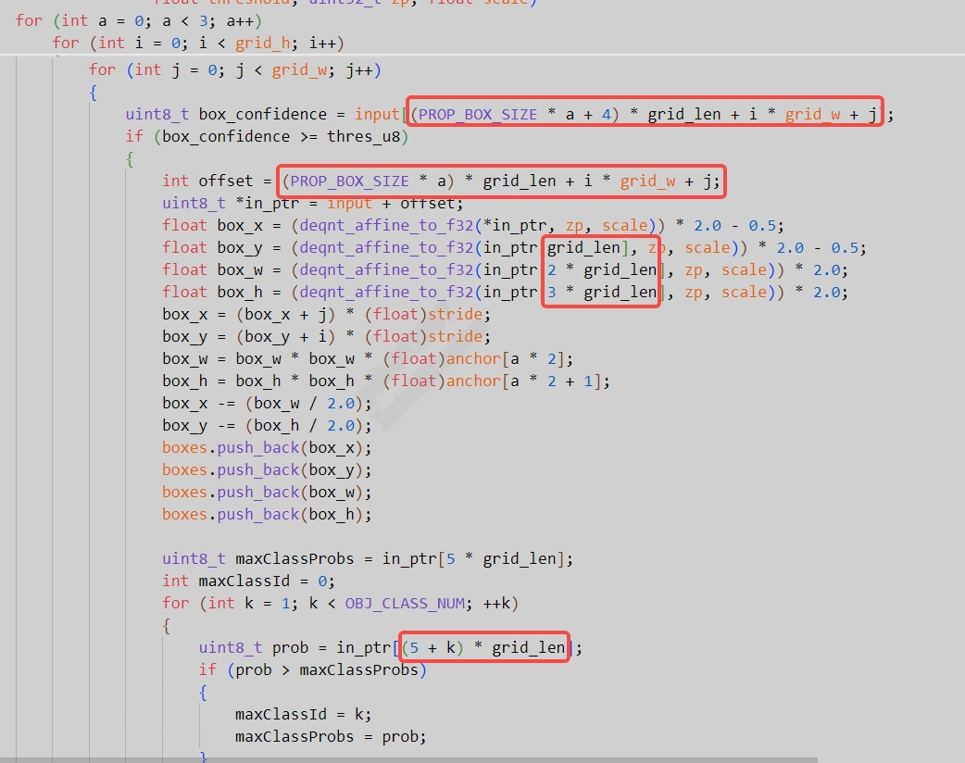This screenshot has width=965, height=763.
Task: Click 'boxes.push_back(box_h);' line
Action: (267, 514)
